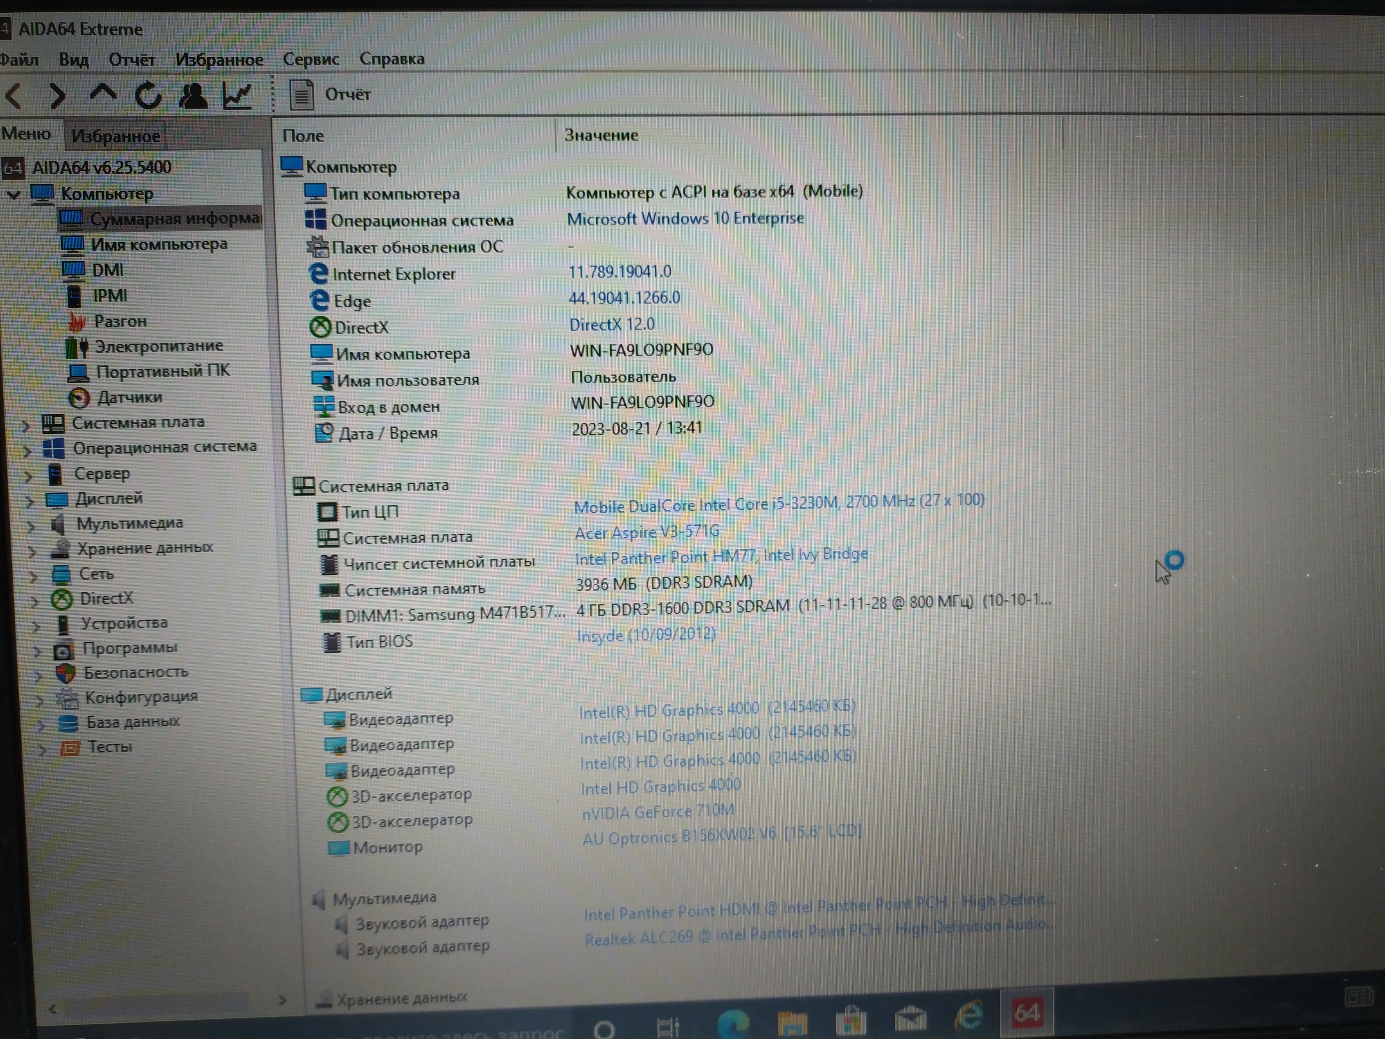Click scroll-right arrow of sidebar scrollbar
The width and height of the screenshot is (1385, 1039).
coord(282,1000)
